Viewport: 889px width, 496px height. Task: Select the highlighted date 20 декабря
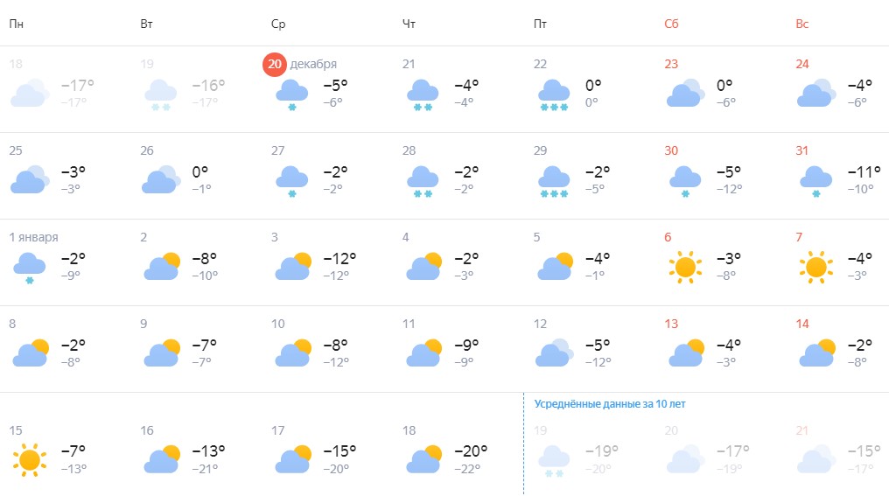pos(300,64)
